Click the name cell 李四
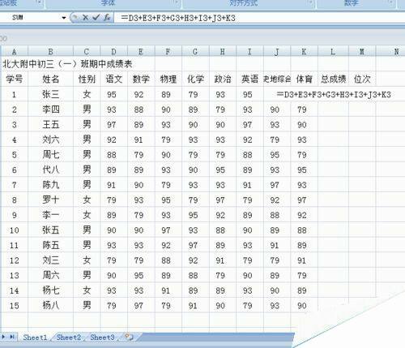This screenshot has height=348, width=405. [50, 110]
